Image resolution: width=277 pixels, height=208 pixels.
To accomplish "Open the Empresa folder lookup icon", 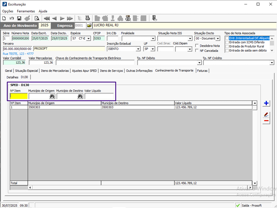I will coord(89,26).
